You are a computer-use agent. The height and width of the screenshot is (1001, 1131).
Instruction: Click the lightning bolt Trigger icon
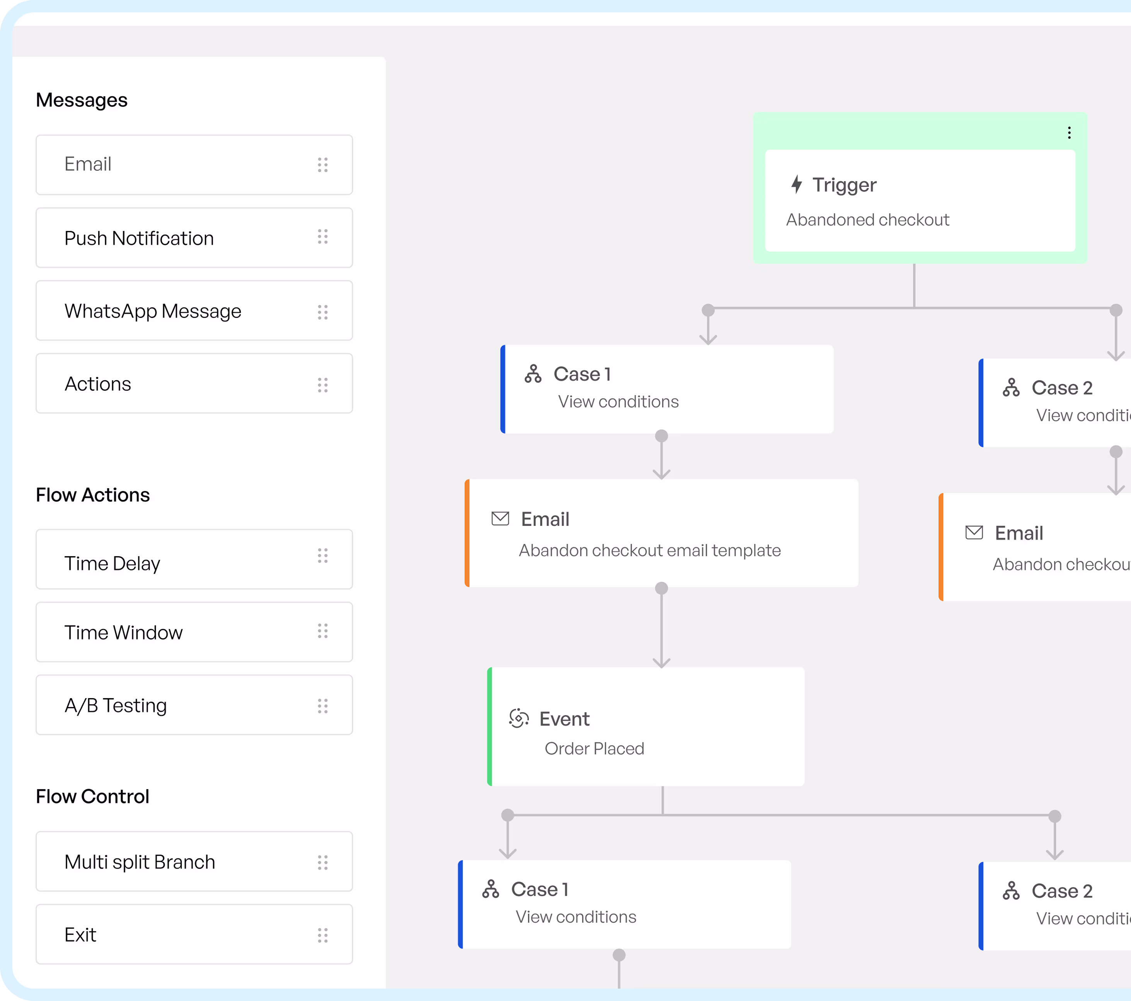pyautogui.click(x=796, y=184)
